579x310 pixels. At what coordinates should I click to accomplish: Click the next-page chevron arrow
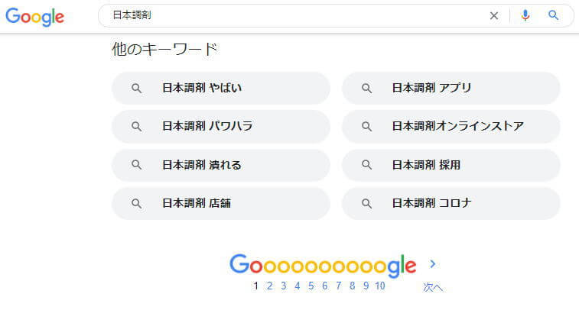[433, 264]
